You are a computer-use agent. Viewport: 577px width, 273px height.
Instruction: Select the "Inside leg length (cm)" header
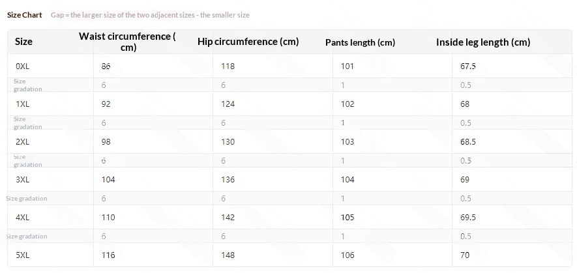[x=482, y=42]
